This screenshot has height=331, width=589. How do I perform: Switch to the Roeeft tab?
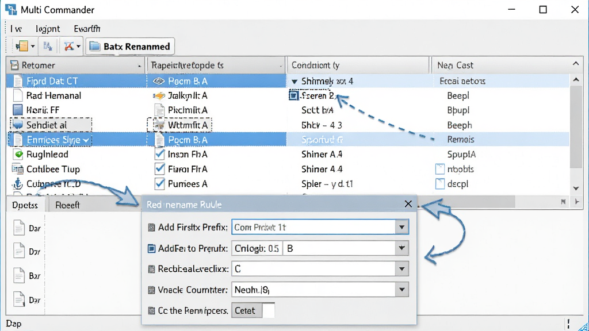coord(67,205)
